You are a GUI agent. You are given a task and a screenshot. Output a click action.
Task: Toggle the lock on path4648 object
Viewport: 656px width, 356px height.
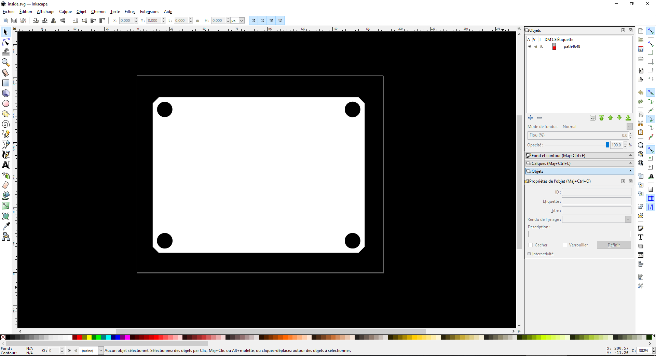pyautogui.click(x=535, y=46)
